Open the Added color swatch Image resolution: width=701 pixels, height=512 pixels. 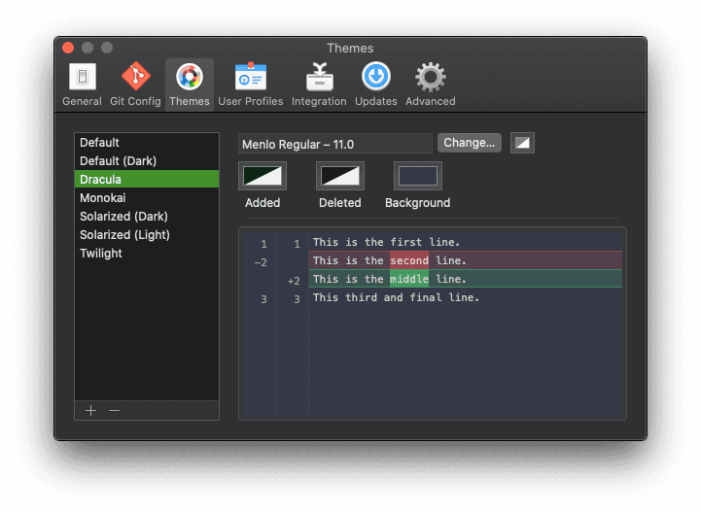click(x=263, y=176)
